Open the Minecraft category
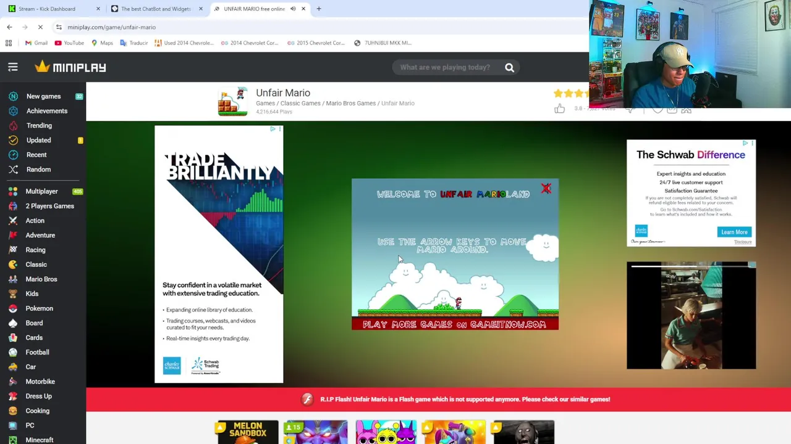791x444 pixels. point(39,440)
